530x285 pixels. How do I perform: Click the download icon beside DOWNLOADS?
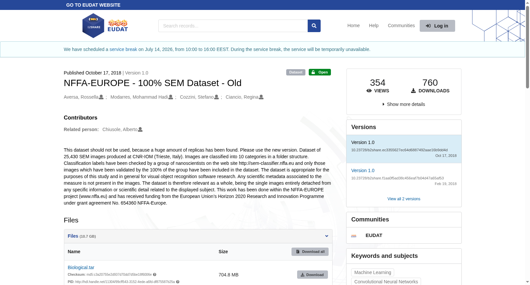pos(413,91)
